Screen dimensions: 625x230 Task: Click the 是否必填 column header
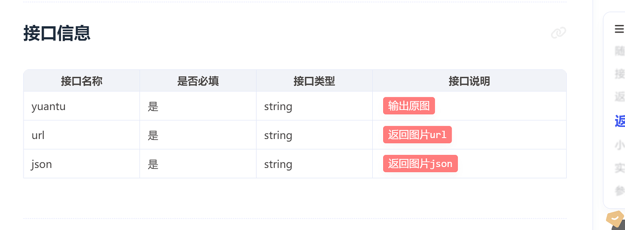coord(198,81)
